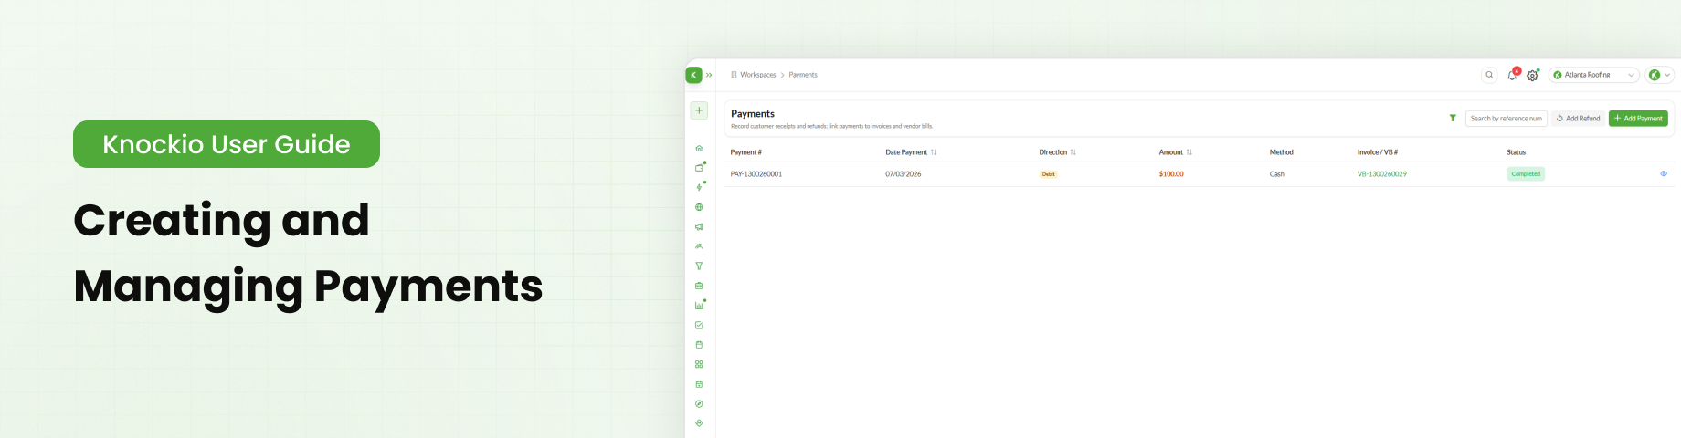
Task: Sort by the Amount column arrows
Action: [1189, 152]
